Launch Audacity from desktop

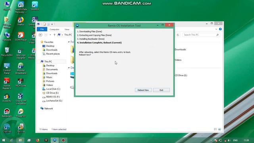(7, 98)
